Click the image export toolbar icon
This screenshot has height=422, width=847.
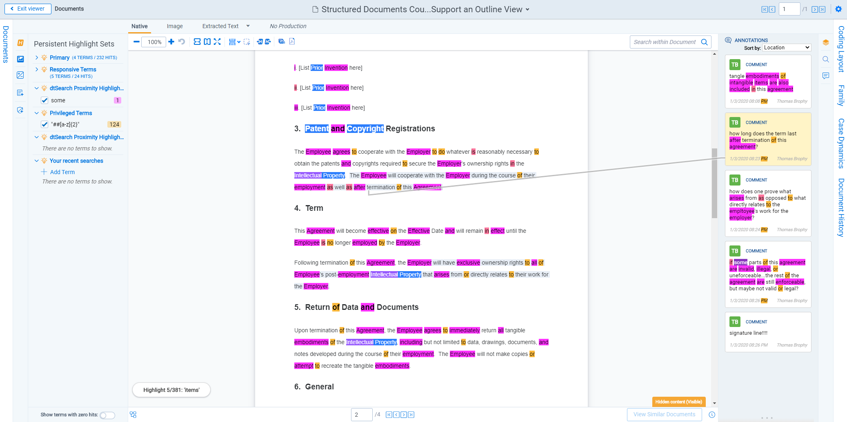pyautogui.click(x=282, y=41)
